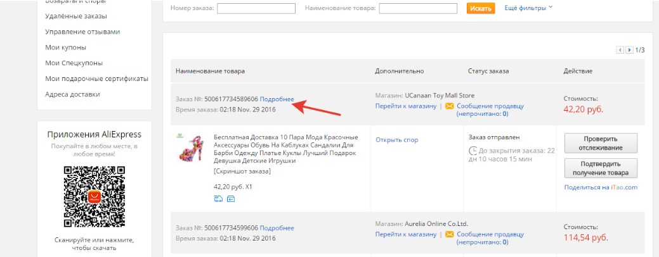Go to the next orders page arrow
The image size is (659, 257).
629,50
